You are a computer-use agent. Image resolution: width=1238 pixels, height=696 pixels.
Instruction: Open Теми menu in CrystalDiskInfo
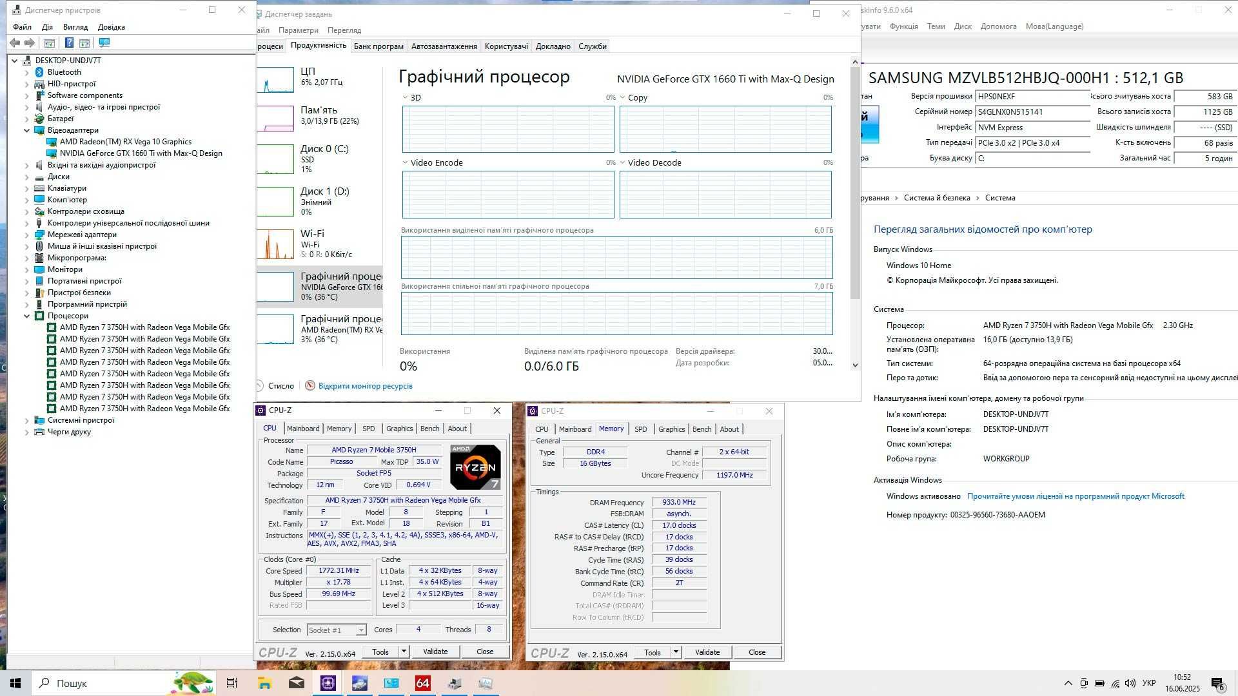pos(936,26)
